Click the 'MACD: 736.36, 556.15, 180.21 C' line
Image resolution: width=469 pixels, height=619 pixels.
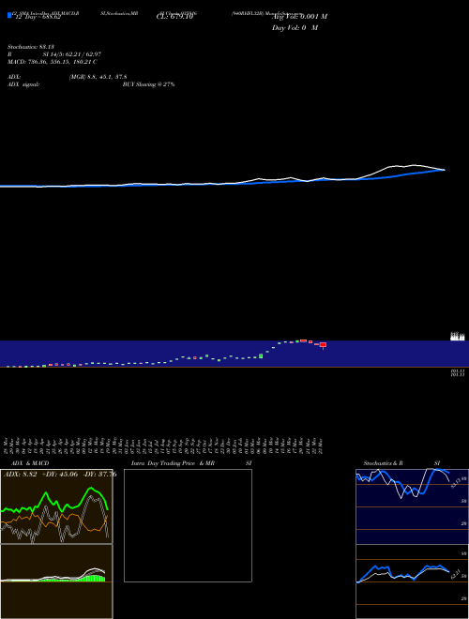[53, 62]
